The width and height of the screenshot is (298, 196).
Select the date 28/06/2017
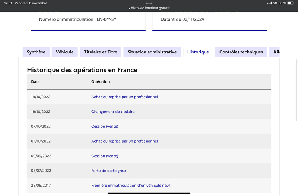[x=41, y=185]
